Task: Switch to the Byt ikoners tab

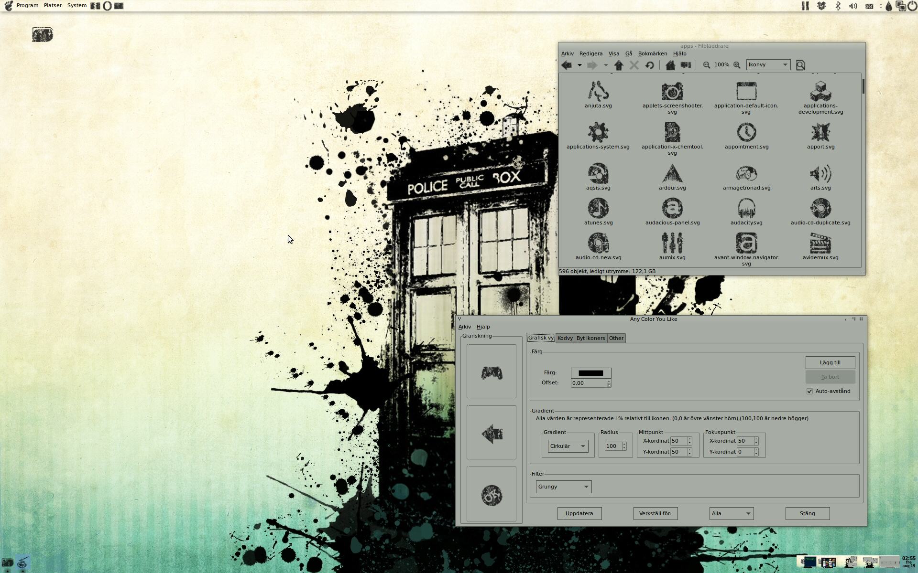Action: click(590, 338)
